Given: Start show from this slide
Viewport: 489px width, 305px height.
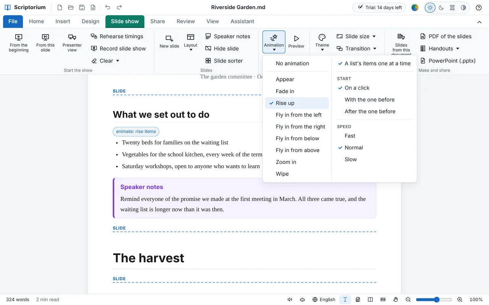Looking at the screenshot, I should coord(45,43).
